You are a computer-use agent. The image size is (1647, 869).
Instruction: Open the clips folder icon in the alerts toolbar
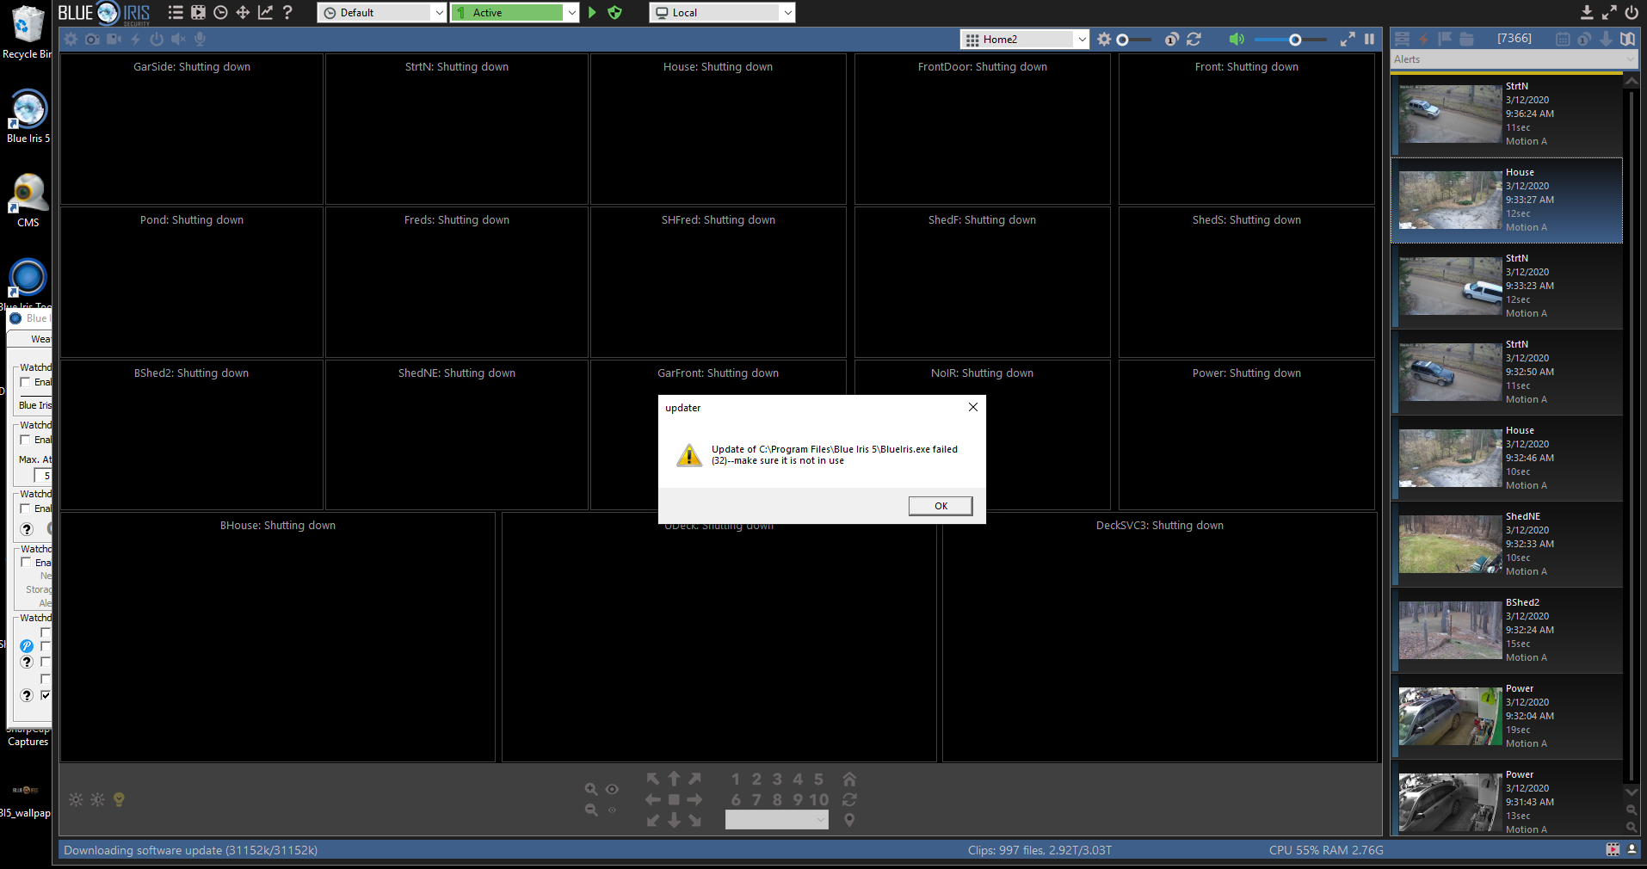pos(1467,39)
